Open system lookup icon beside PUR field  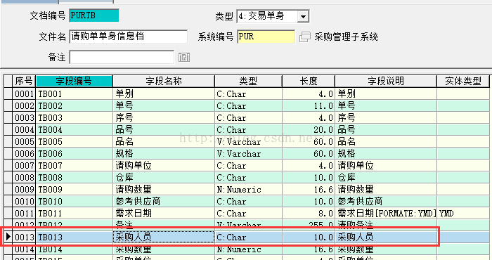click(x=304, y=37)
